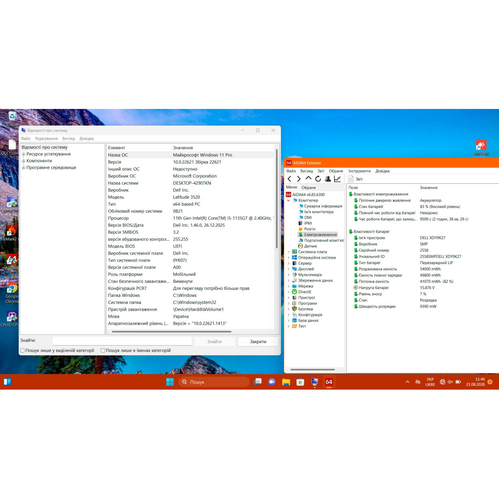Image resolution: width=499 pixels, height=499 pixels.
Task: Switch to the Меню tab in AIDA64
Action: pyautogui.click(x=291, y=187)
